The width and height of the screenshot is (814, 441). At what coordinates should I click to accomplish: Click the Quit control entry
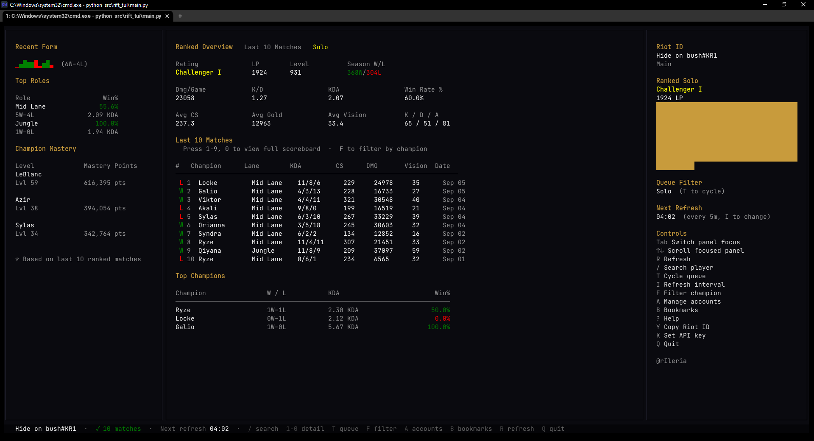point(668,344)
